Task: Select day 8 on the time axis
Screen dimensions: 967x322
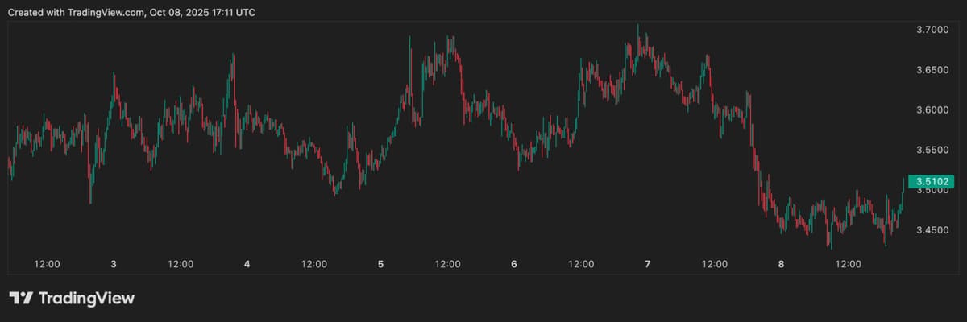Action: pyautogui.click(x=781, y=264)
